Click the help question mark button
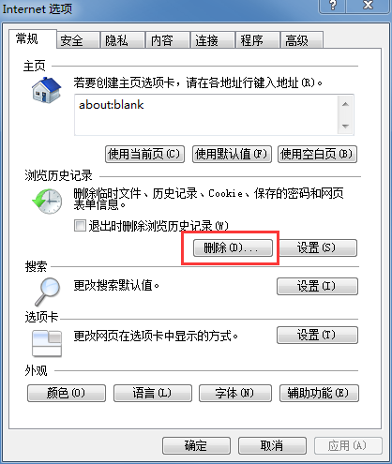Viewport: 392px width, 464px height. point(332,6)
